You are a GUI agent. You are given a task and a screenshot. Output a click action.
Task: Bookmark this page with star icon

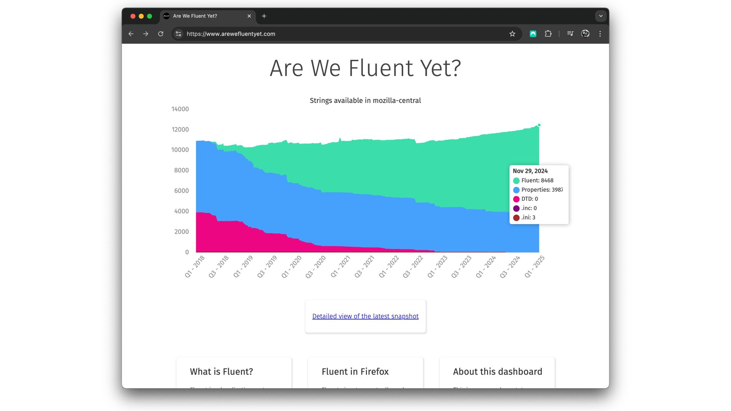[x=512, y=34]
